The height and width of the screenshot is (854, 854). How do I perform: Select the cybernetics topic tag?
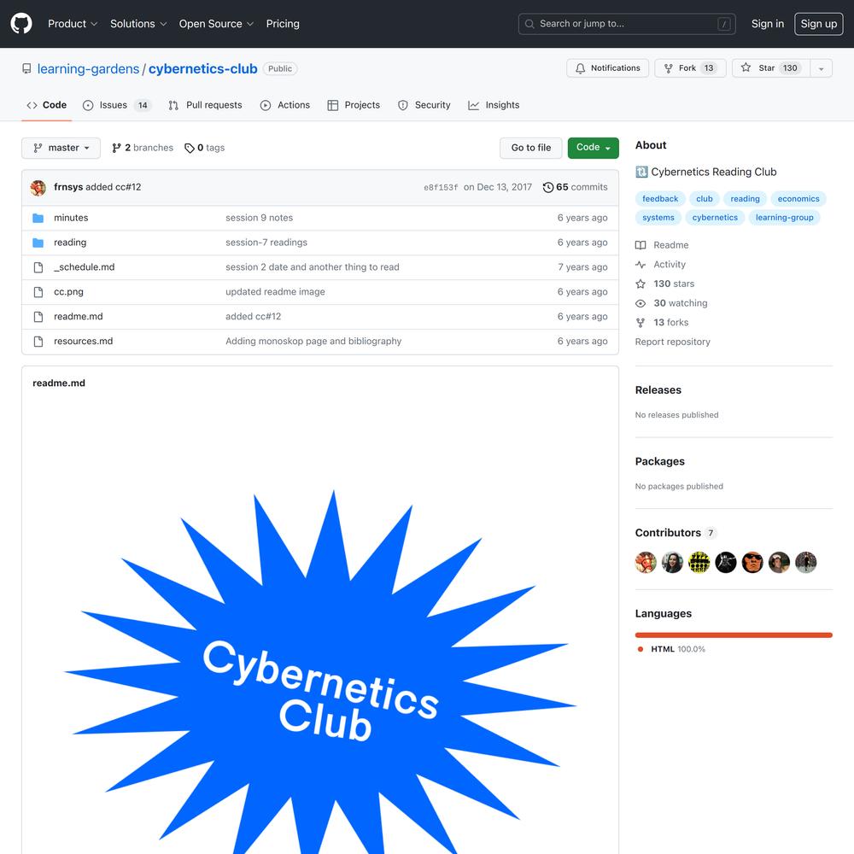[715, 218]
